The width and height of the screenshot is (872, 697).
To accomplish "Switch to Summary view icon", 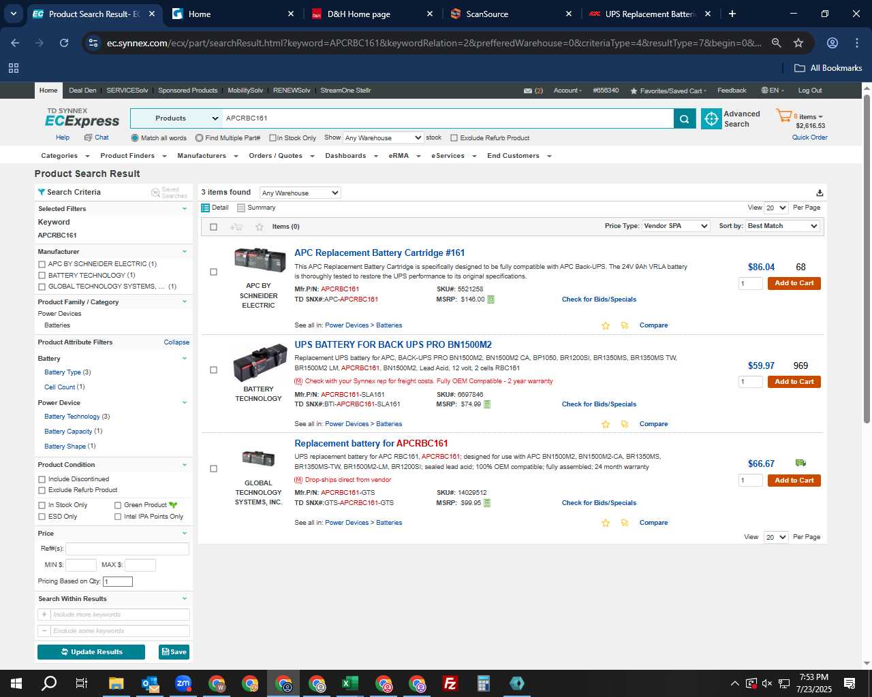I will pyautogui.click(x=240, y=208).
